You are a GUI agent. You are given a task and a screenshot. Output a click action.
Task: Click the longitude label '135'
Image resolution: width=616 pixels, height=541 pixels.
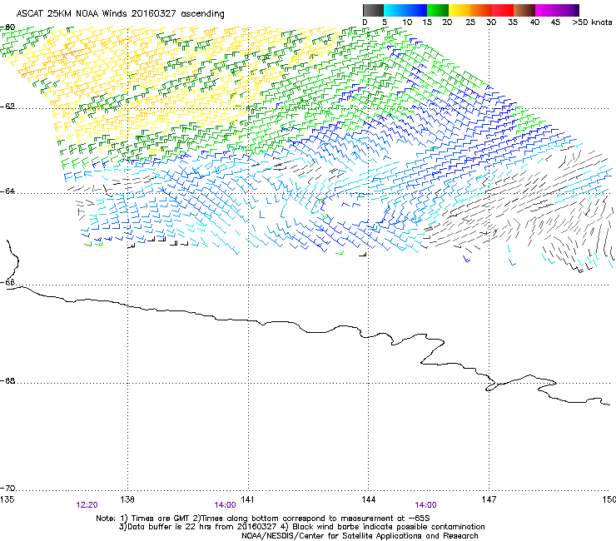(7, 499)
